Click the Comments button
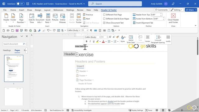 [x=161, y=10]
